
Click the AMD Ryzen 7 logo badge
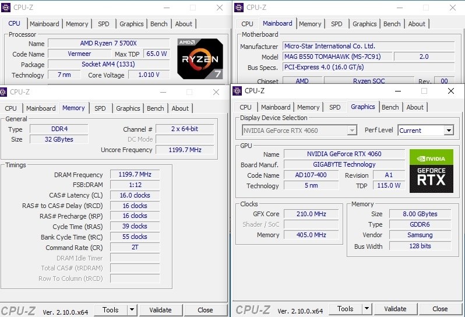[x=200, y=59]
